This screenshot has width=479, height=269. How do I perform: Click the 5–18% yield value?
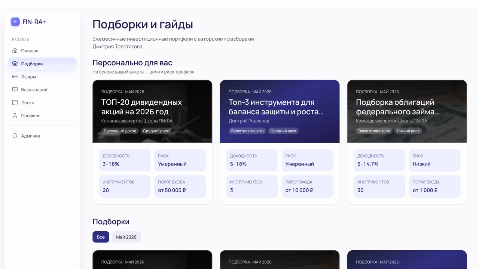(x=238, y=164)
